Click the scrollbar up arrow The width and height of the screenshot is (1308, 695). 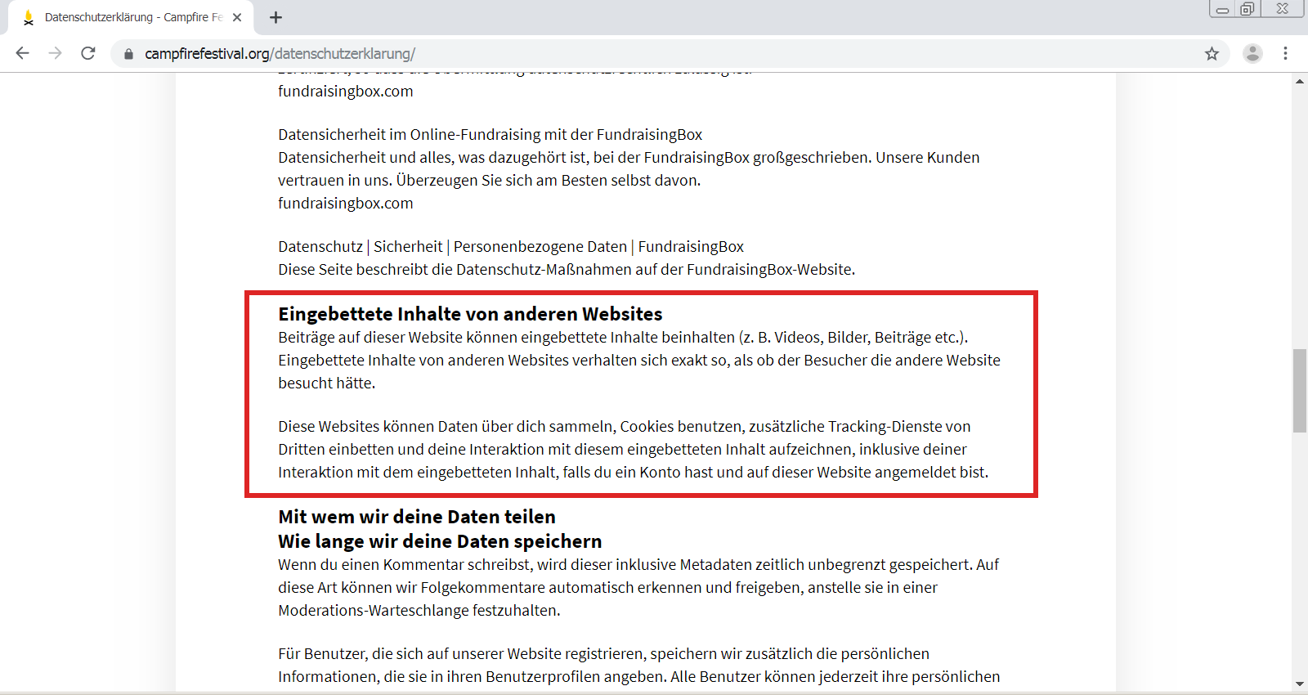tap(1300, 81)
